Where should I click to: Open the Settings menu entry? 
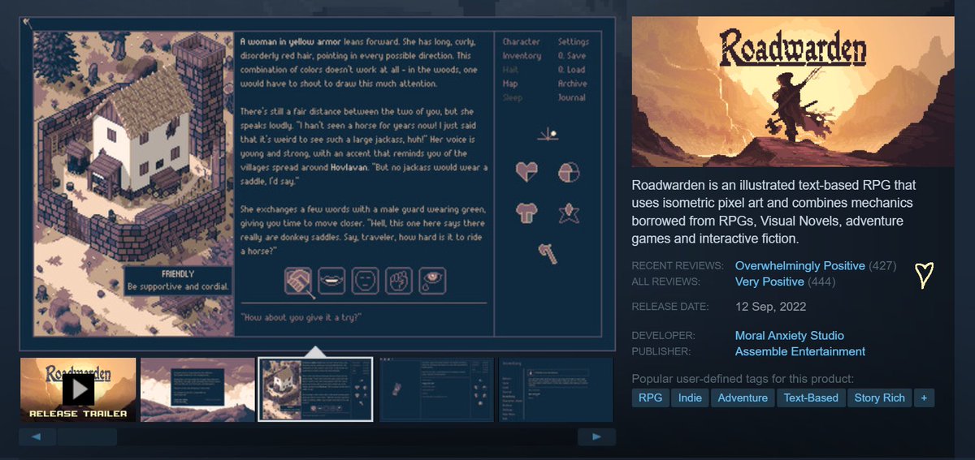pos(574,41)
